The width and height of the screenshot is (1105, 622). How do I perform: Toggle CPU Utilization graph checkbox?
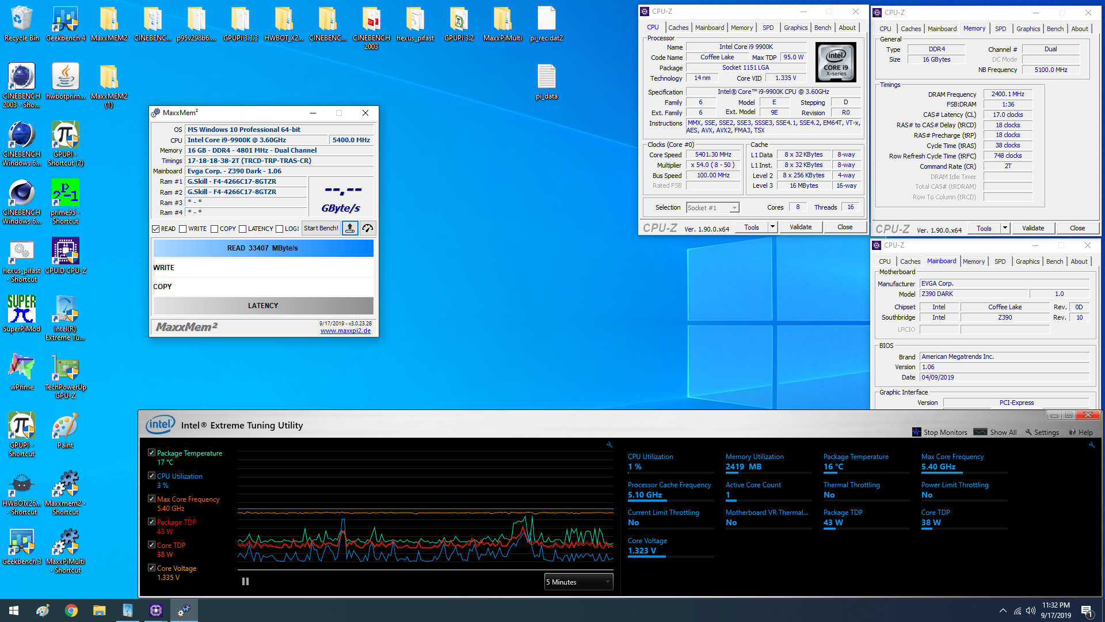(x=151, y=476)
